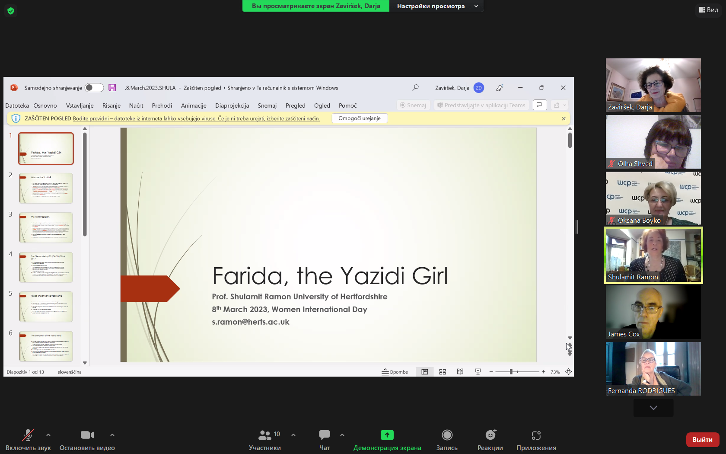Show more participants with the down chevron
726x454 pixels.
tap(653, 408)
